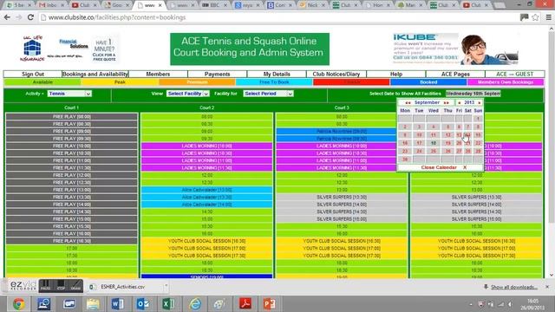Activate the ezvid Draw tool

75,285
